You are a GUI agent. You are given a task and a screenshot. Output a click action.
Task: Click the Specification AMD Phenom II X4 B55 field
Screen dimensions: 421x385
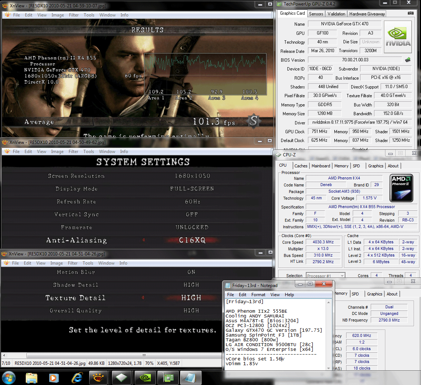(x=362, y=207)
